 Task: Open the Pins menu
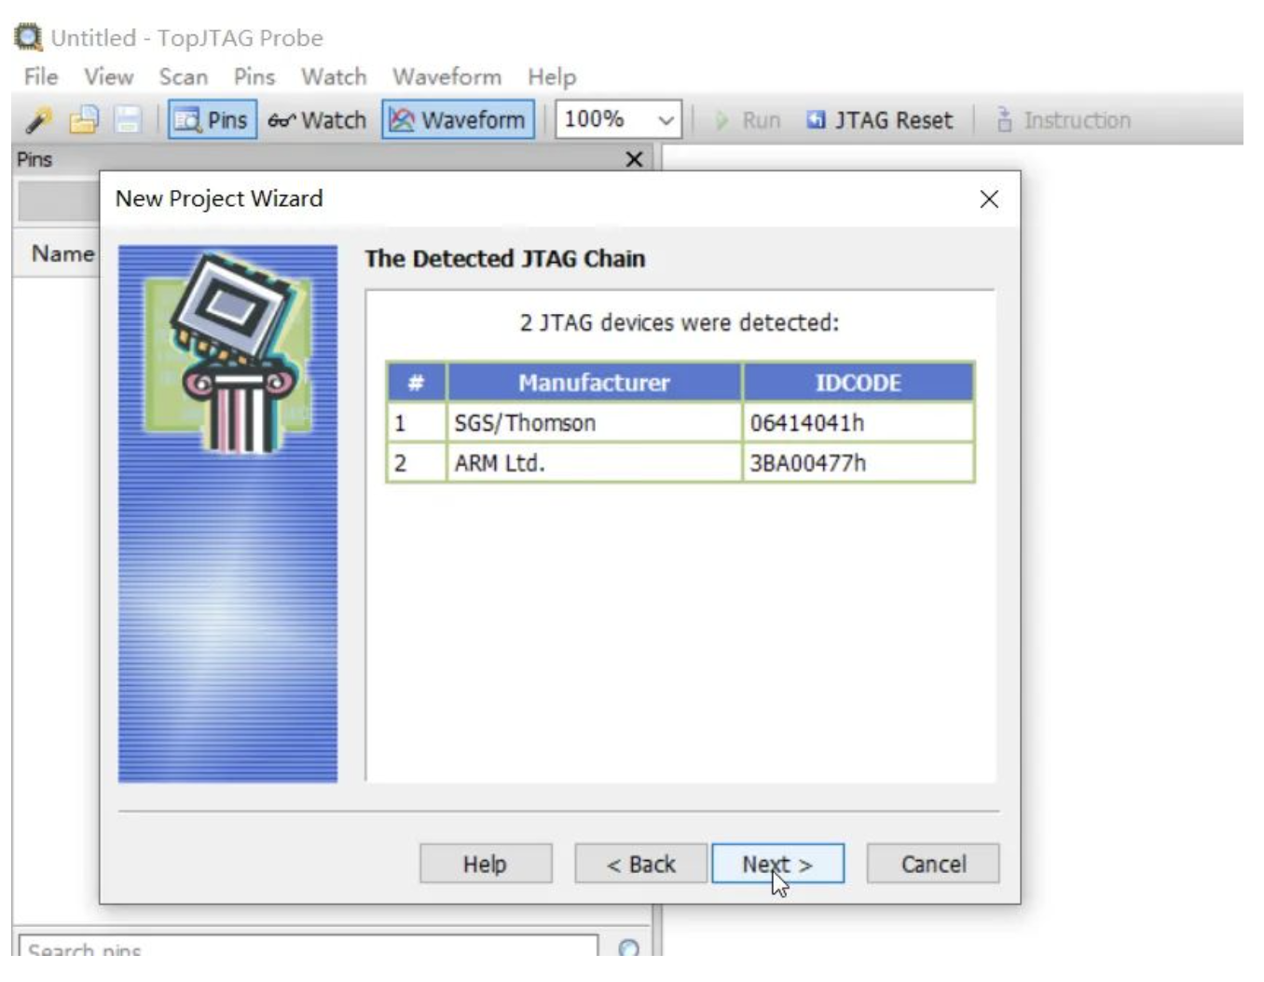254,76
